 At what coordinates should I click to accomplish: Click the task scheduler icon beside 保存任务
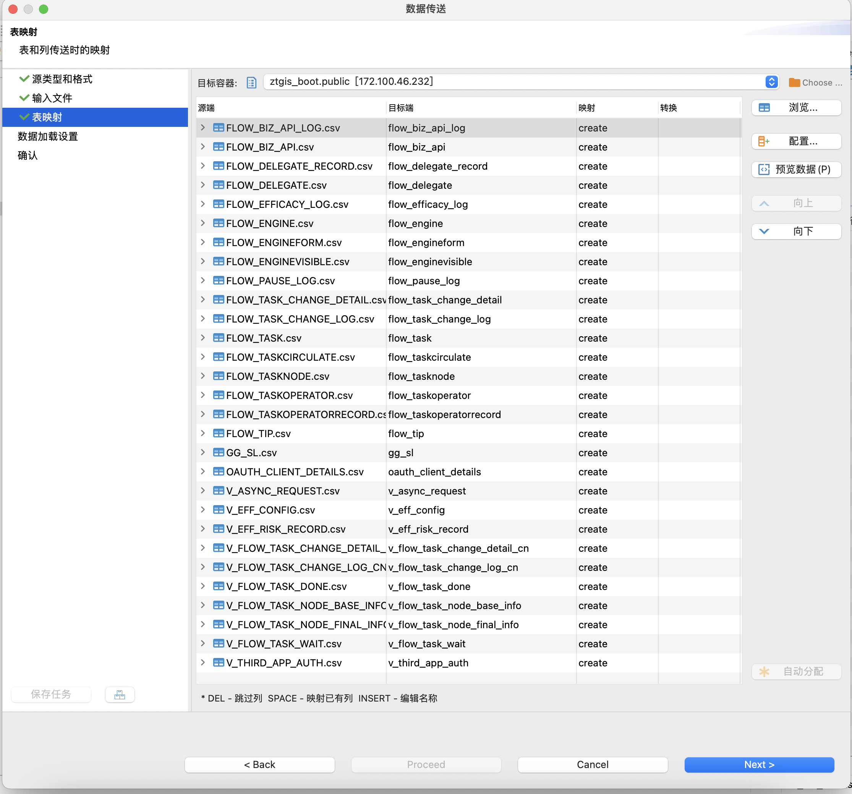[120, 695]
